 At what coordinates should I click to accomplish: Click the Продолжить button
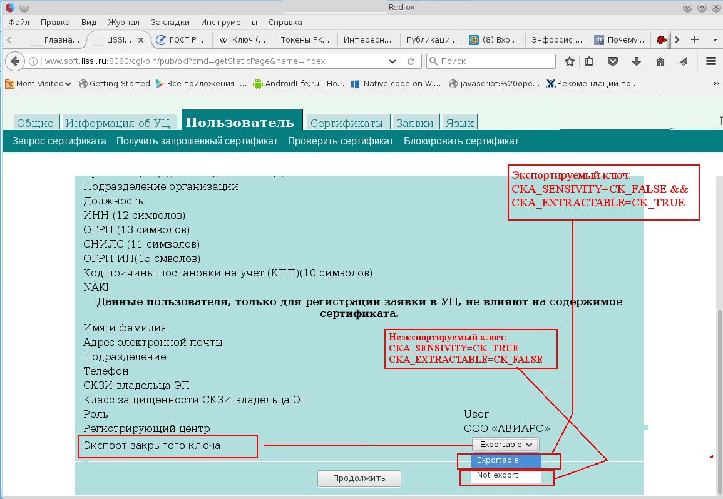359,478
